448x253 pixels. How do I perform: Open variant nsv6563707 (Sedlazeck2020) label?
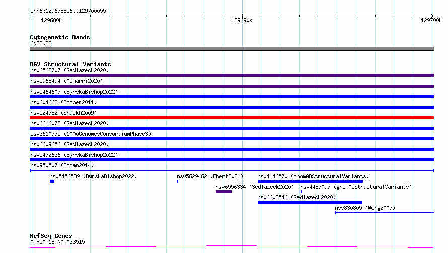69,70
